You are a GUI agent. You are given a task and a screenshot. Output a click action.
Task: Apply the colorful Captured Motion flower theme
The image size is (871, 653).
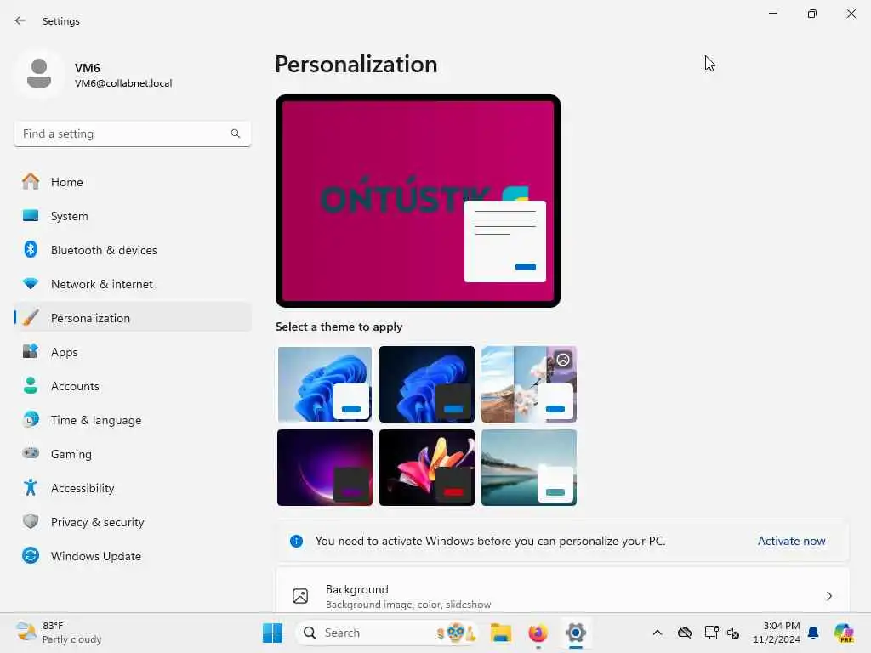click(427, 468)
